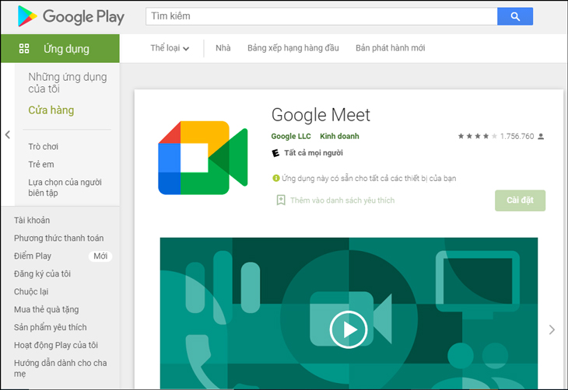This screenshot has height=390, width=568.
Task: Click the green availability info icon
Action: pos(275,178)
